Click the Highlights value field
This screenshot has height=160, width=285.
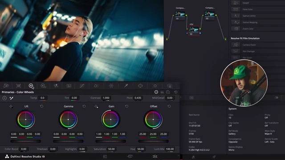[x=82, y=149]
